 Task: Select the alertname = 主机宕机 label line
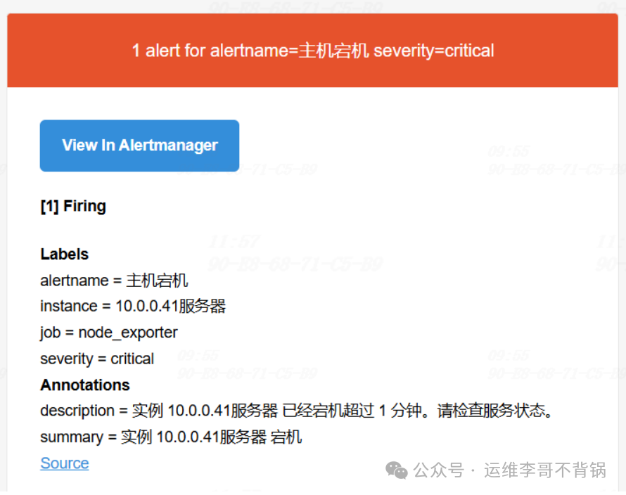coord(114,281)
